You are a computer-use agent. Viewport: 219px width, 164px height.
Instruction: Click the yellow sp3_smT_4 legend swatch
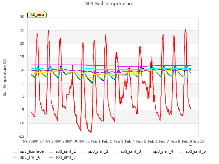point(148,152)
